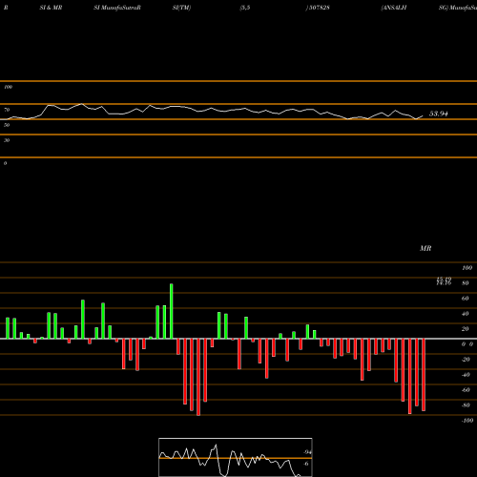Click the '(ANSALH' symbol text in the header

pyautogui.click(x=394, y=8)
